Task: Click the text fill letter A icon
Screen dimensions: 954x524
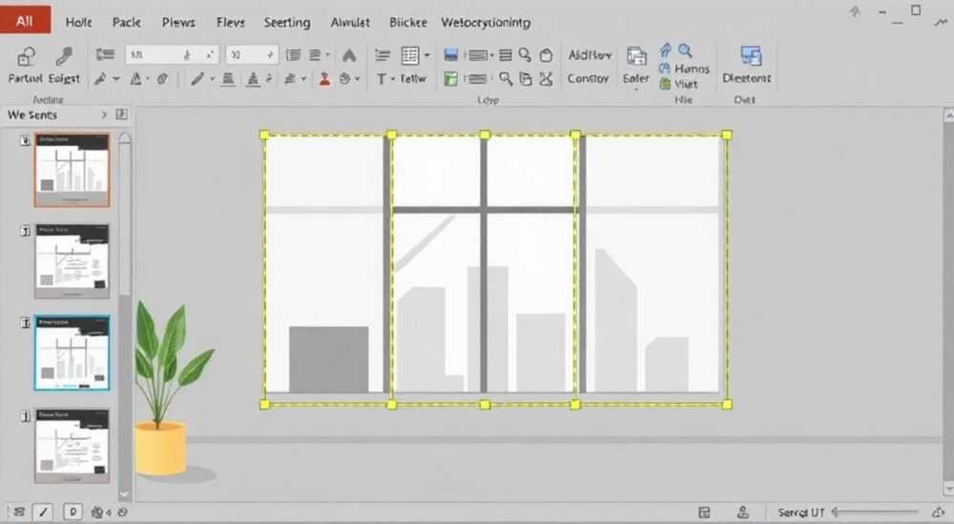Action: point(348,56)
